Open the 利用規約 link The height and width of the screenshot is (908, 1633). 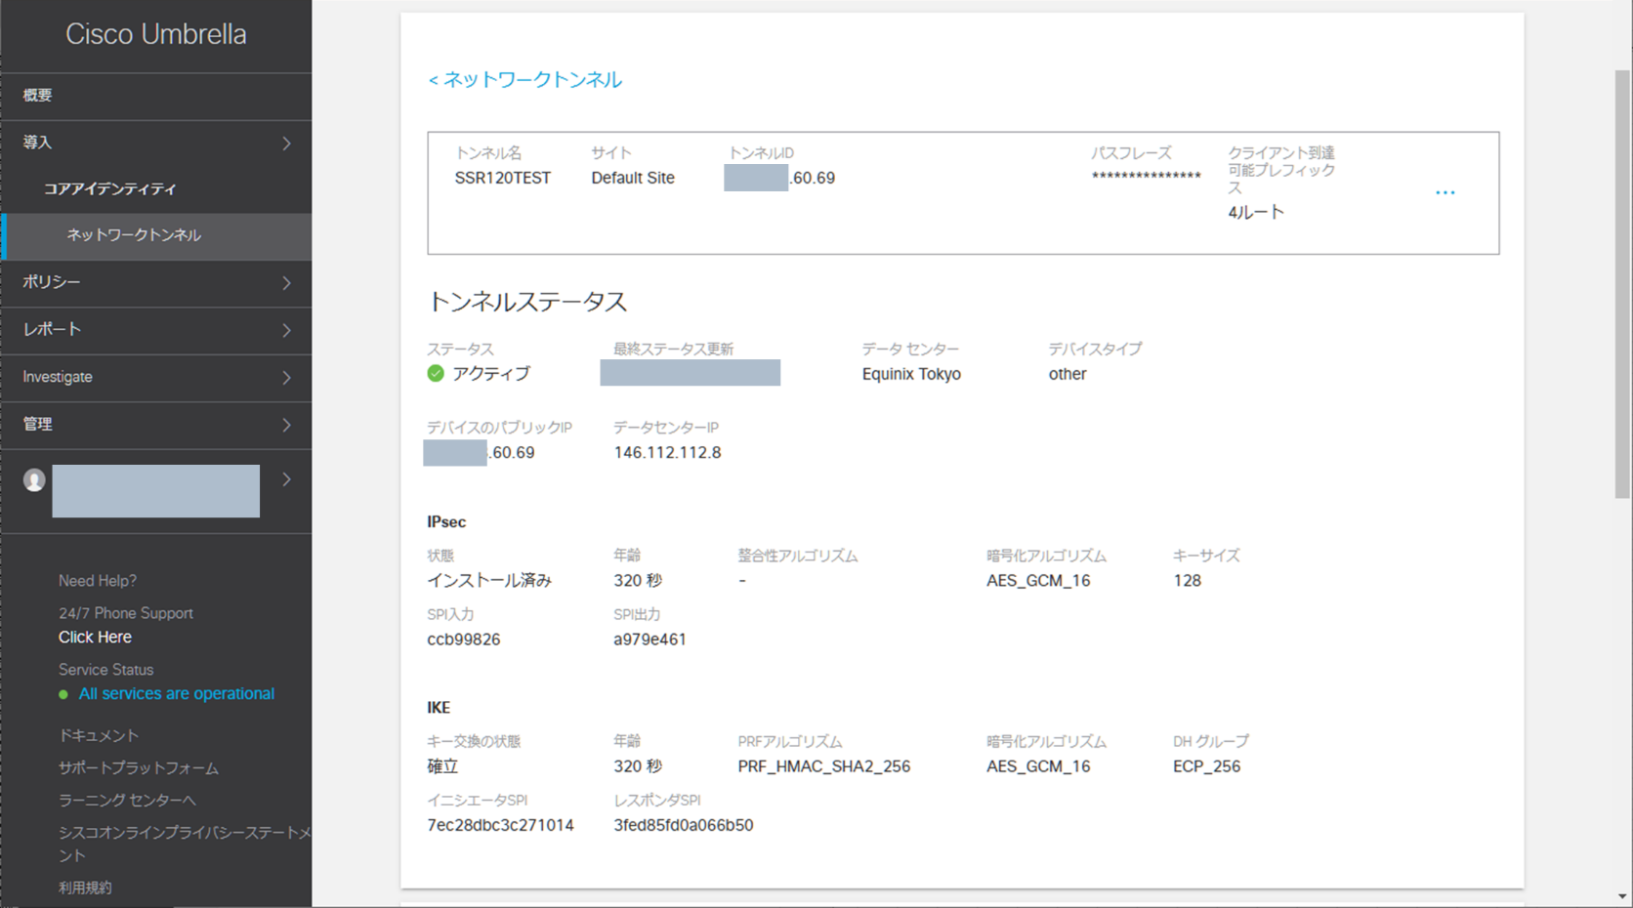click(85, 887)
